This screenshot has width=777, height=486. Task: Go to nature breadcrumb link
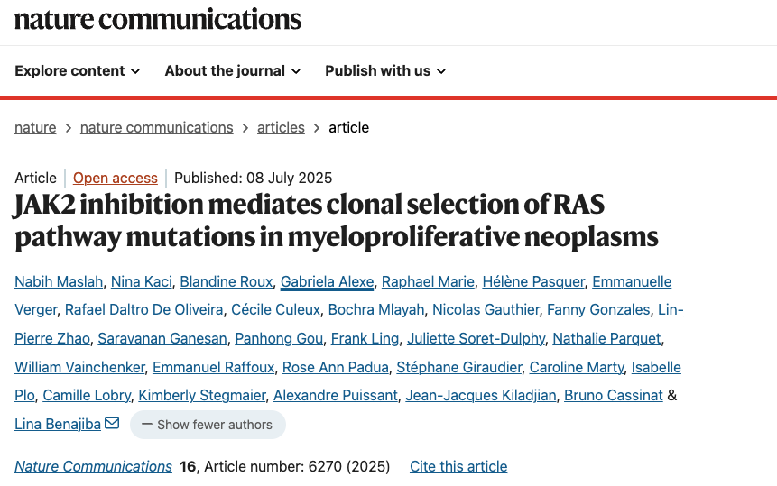click(x=35, y=127)
